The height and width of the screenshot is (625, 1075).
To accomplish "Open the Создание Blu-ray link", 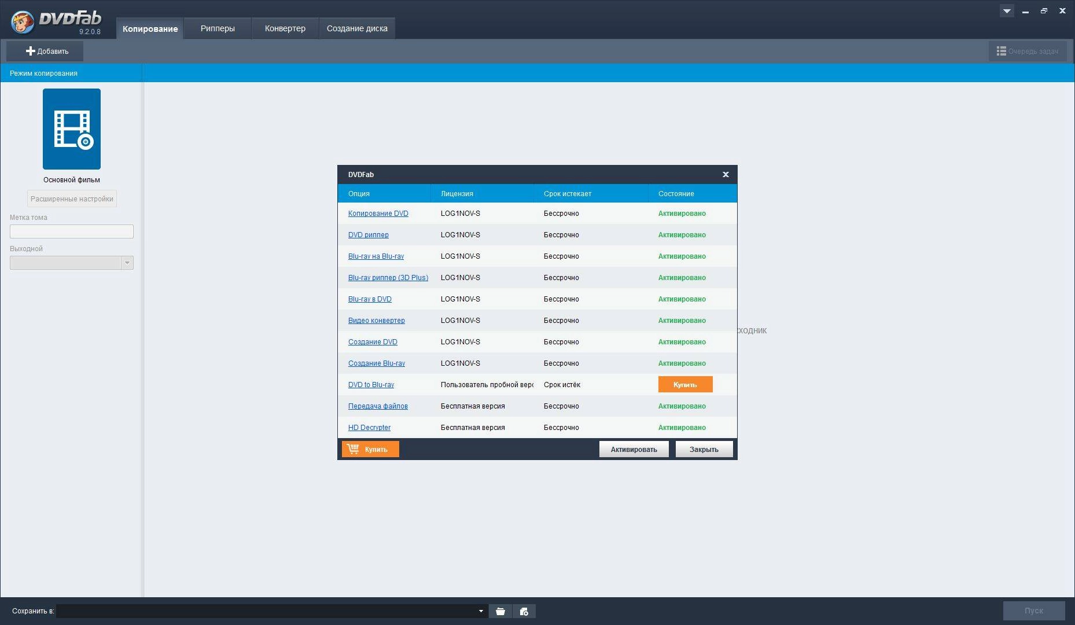I will (x=377, y=363).
